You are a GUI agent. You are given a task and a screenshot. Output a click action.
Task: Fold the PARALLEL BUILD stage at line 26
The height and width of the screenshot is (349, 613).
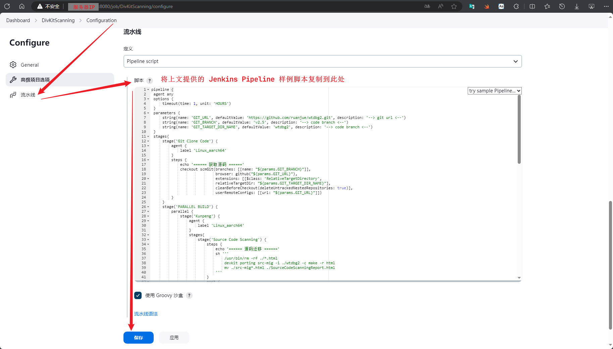click(148, 207)
